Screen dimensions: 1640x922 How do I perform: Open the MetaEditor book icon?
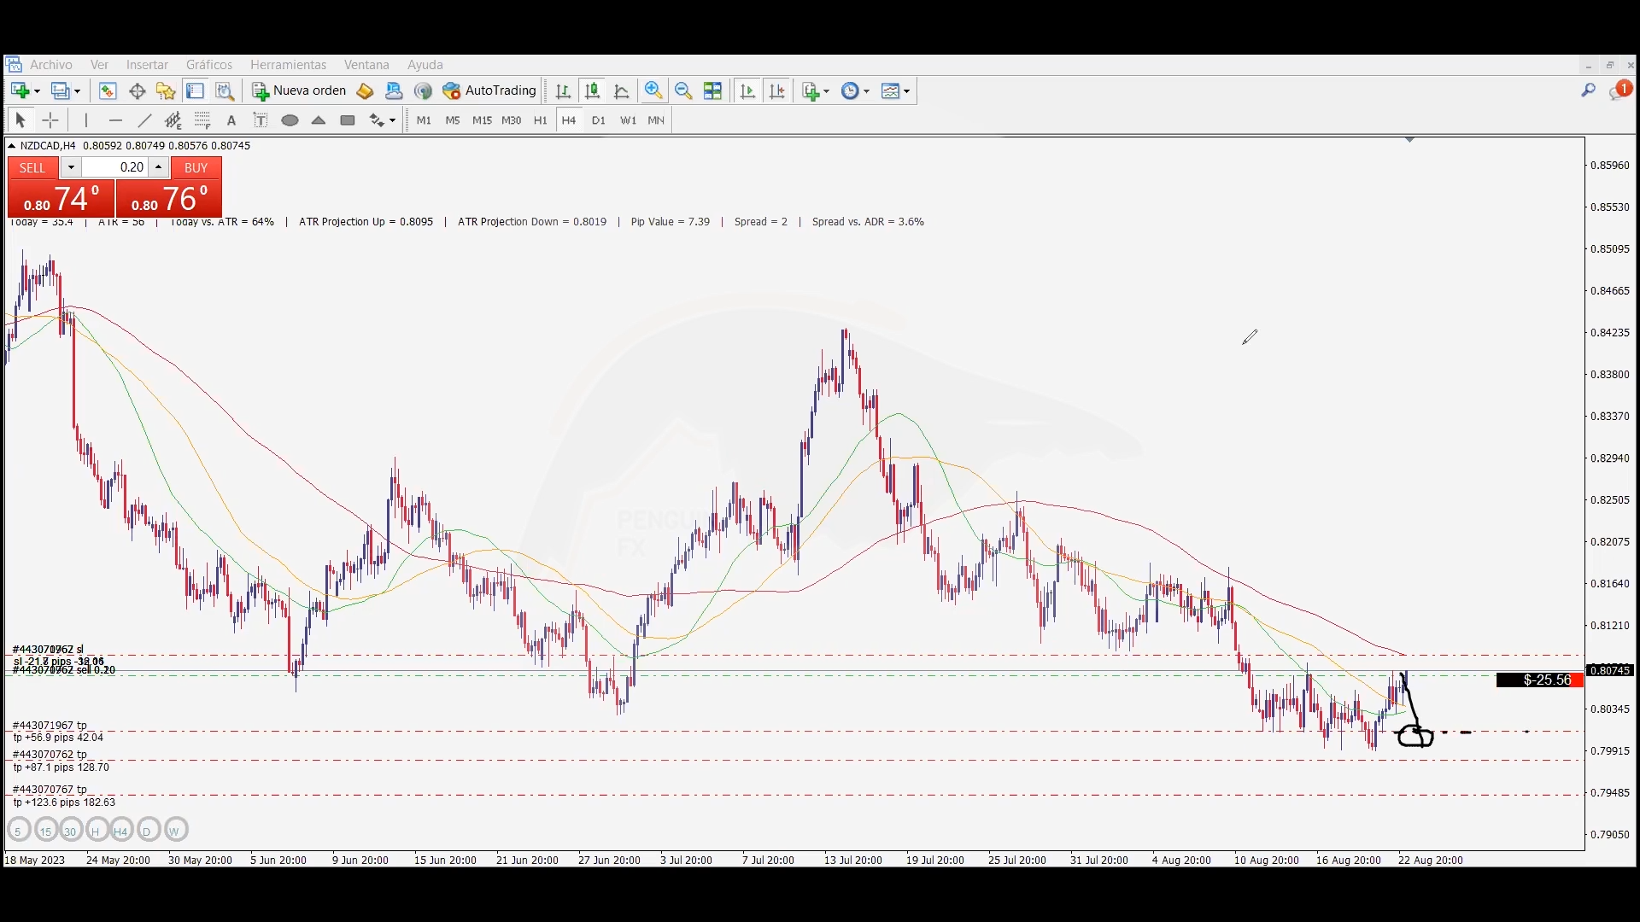pos(365,90)
